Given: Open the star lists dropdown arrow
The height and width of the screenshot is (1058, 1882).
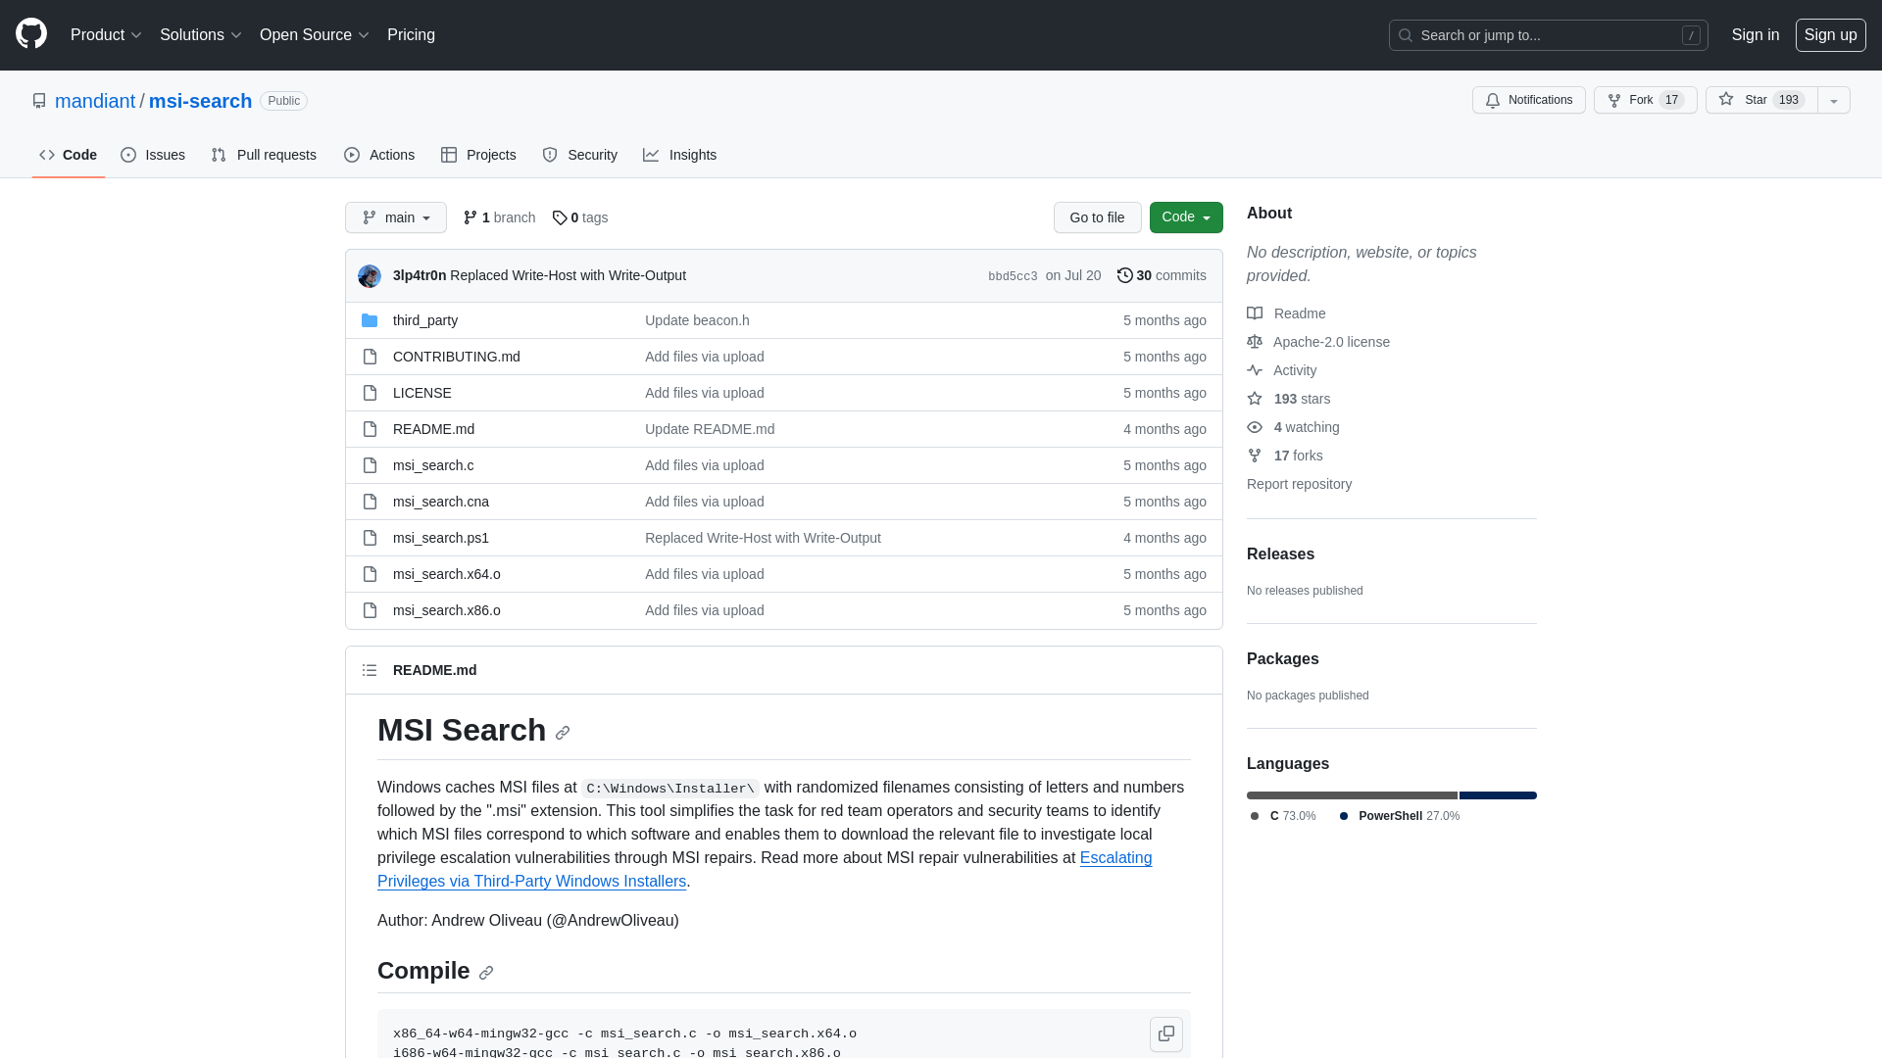Looking at the screenshot, I should coord(1834,100).
